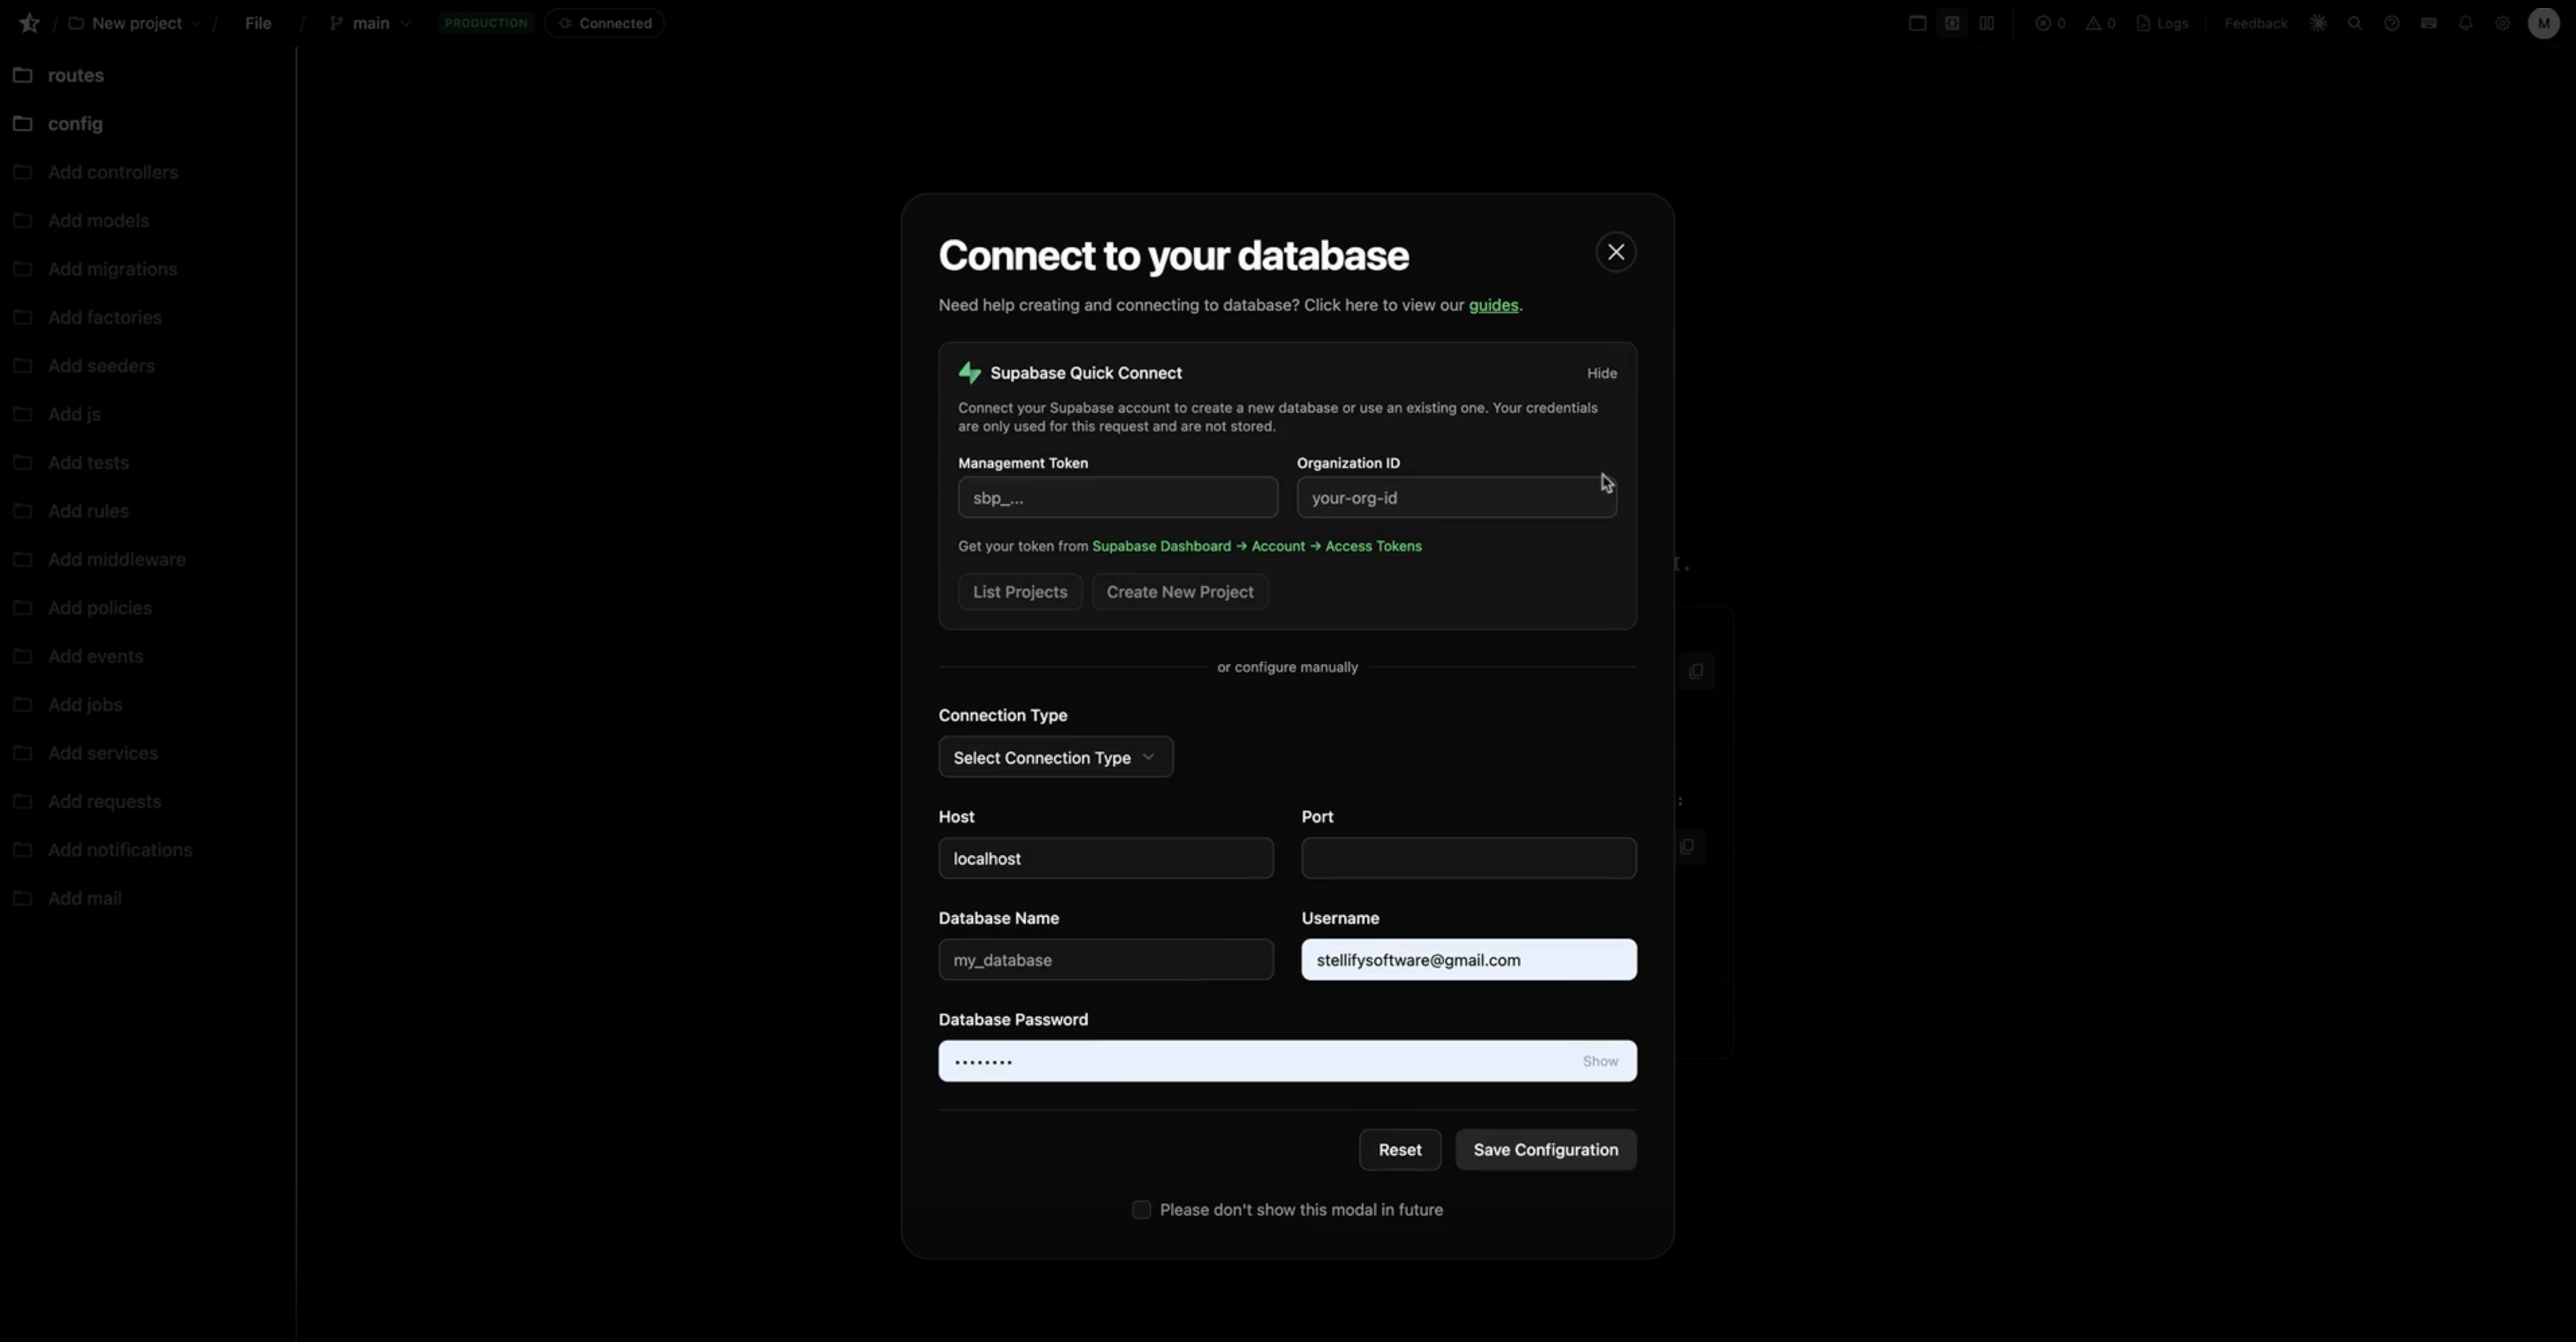Check Please don't show this modal in future
The height and width of the screenshot is (1342, 2576).
(x=1140, y=1209)
